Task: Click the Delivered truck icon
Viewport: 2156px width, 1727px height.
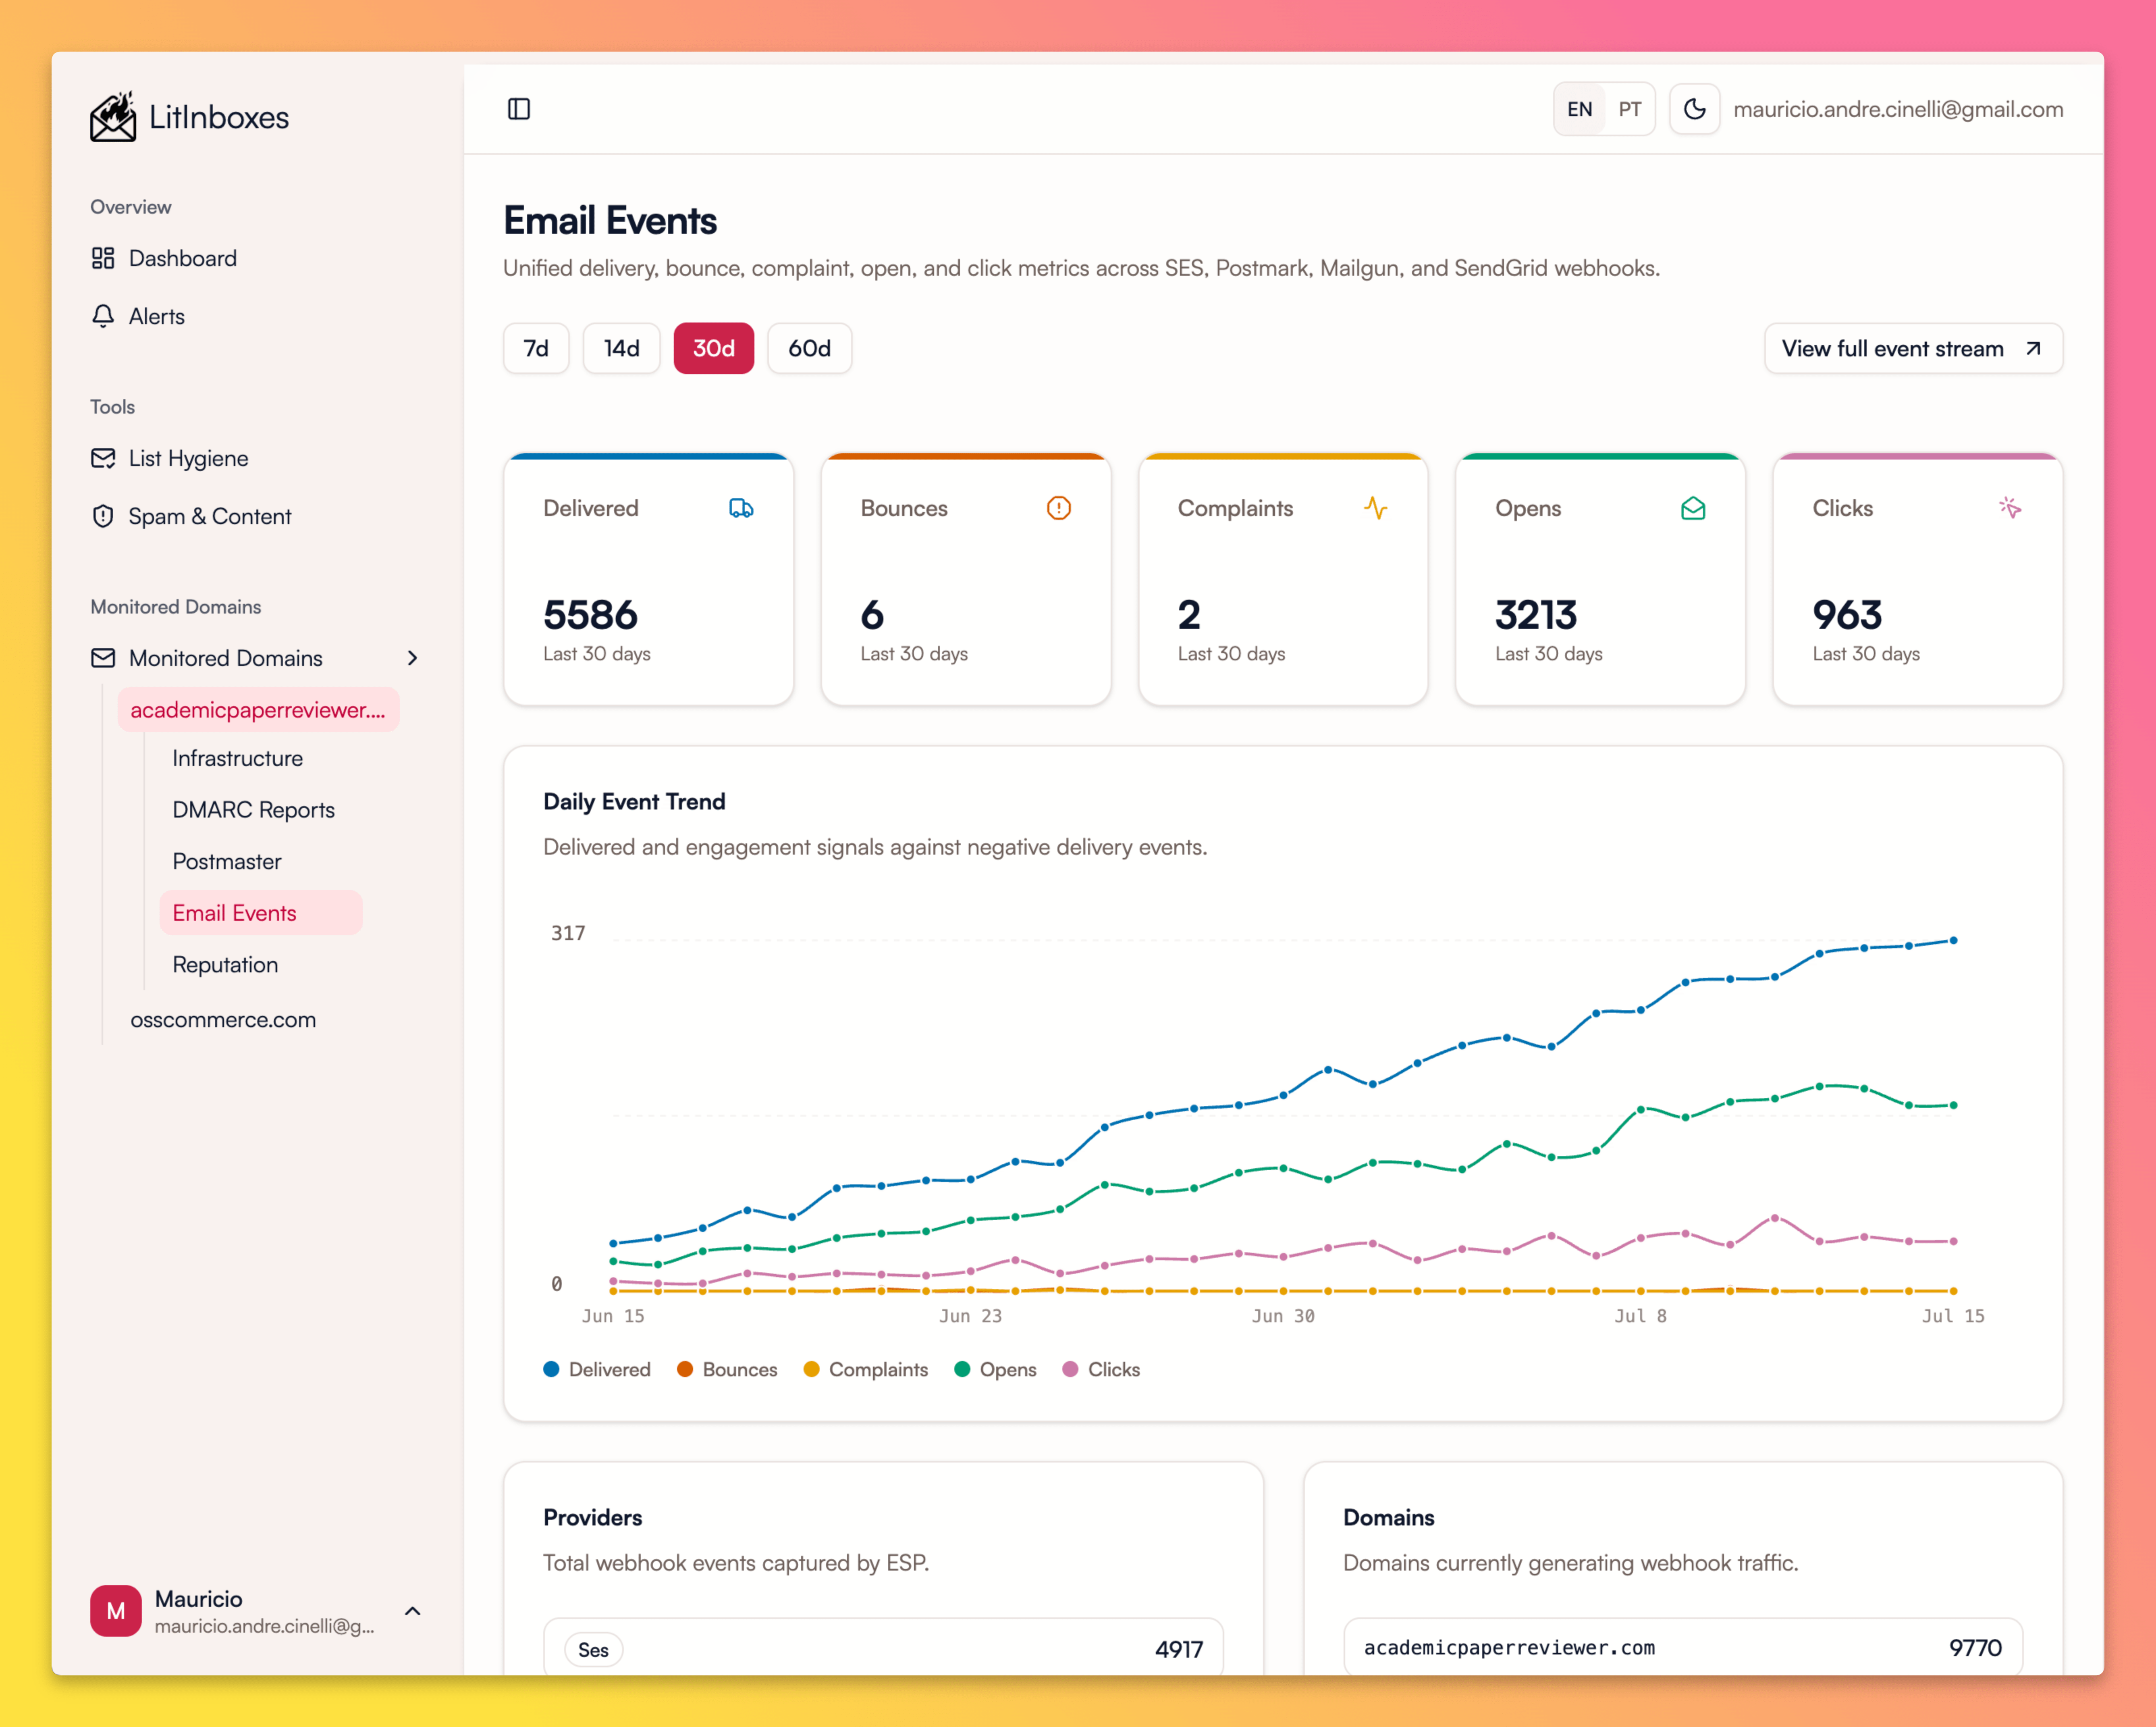Action: point(741,508)
